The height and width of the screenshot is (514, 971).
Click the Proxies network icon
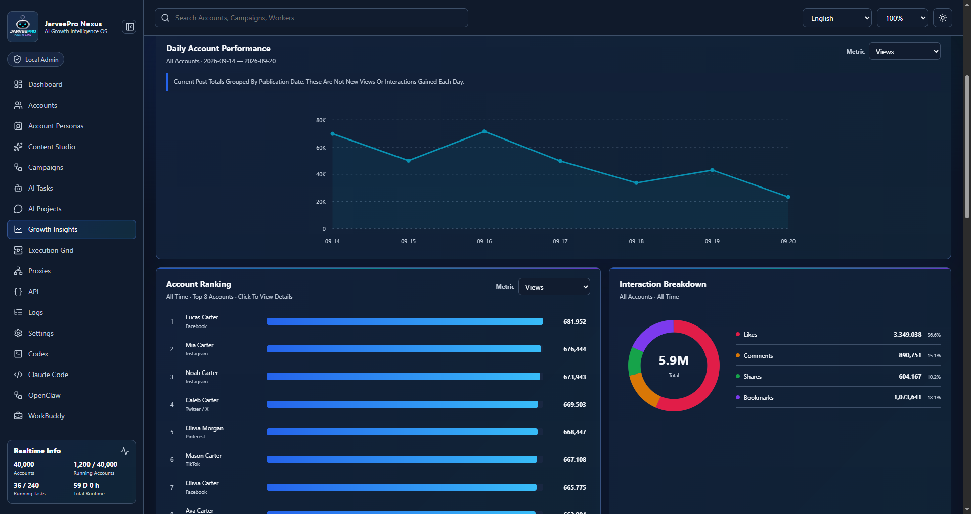click(18, 271)
